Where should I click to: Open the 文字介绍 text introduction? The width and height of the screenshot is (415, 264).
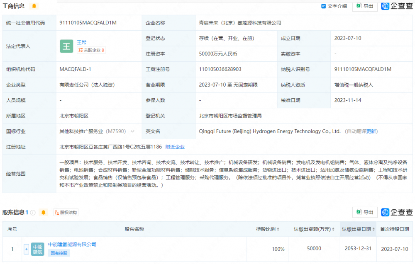point(334,6)
